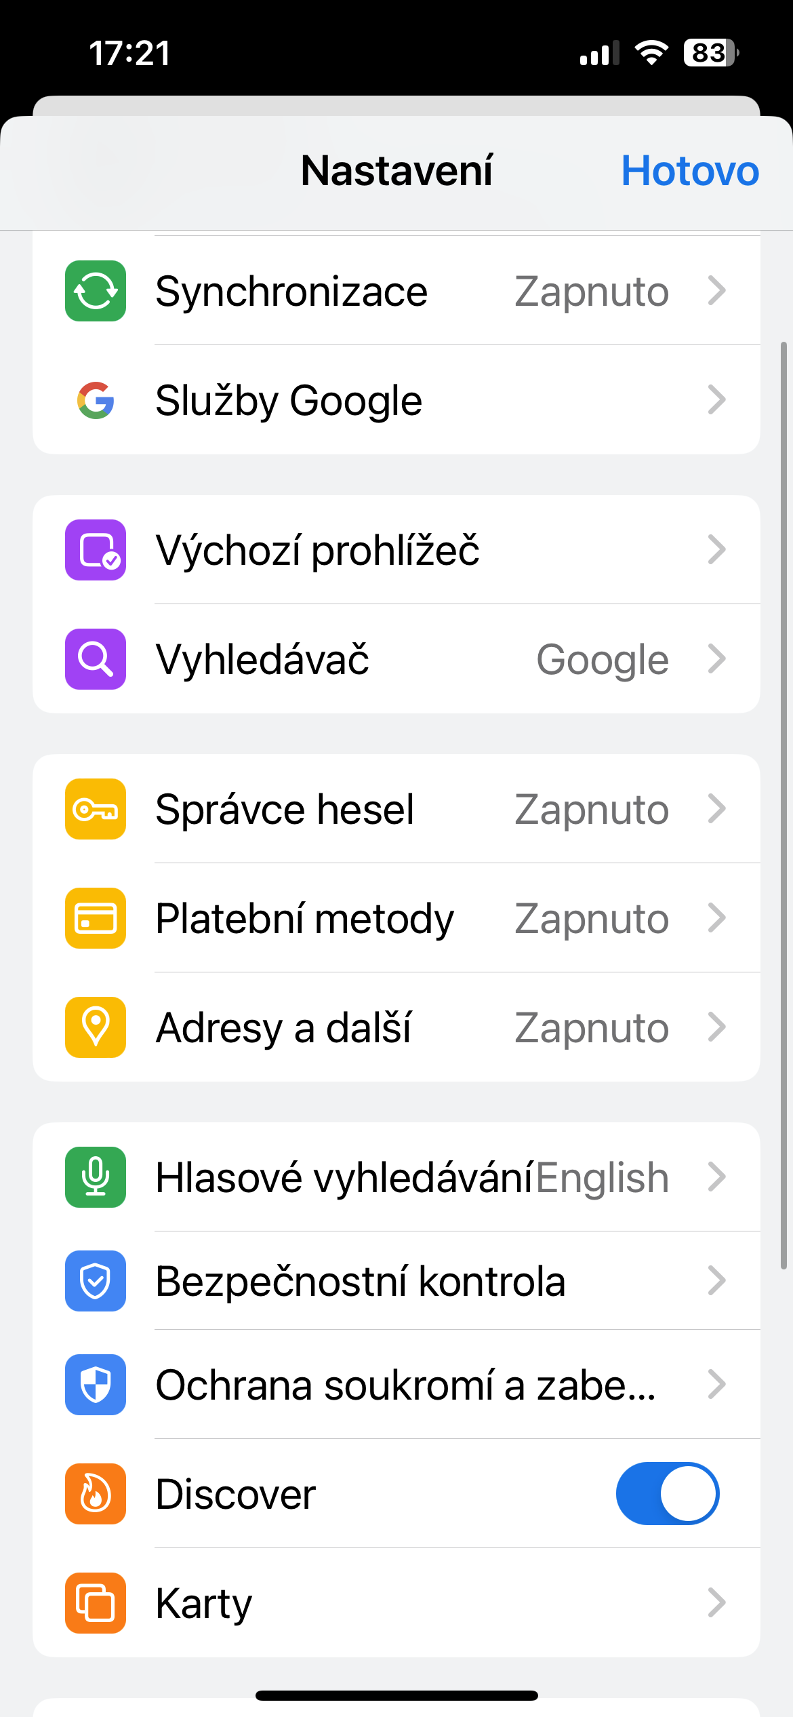This screenshot has width=793, height=1717.
Task: Expand Karty via its chevron arrow
Action: (716, 1603)
